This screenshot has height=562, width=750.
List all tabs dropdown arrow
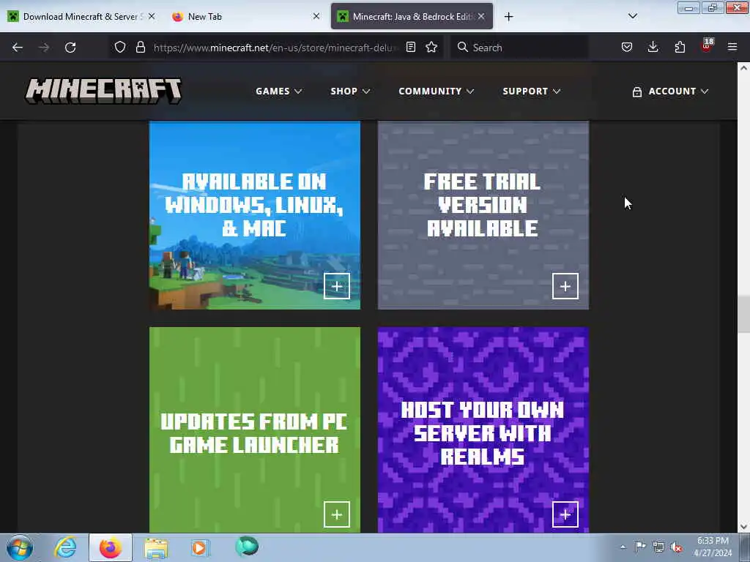(x=632, y=16)
